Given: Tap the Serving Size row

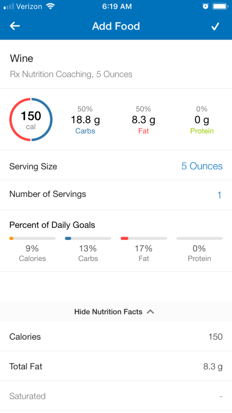Looking at the screenshot, I should 116,165.
